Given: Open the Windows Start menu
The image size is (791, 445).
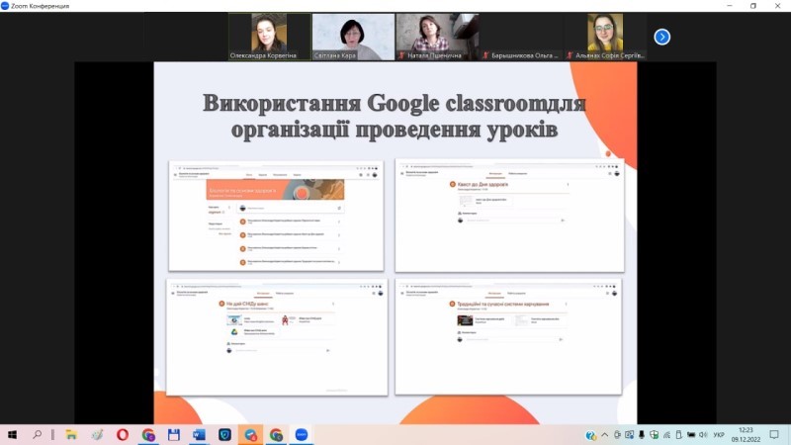Looking at the screenshot, I should tap(12, 434).
